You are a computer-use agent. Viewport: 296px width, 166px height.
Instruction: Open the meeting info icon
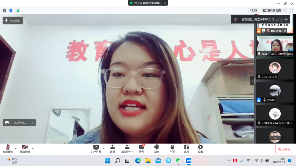pyautogui.click(x=4, y=11)
